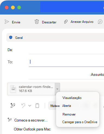Click the undo arrow icon

pyautogui.click(x=23, y=105)
